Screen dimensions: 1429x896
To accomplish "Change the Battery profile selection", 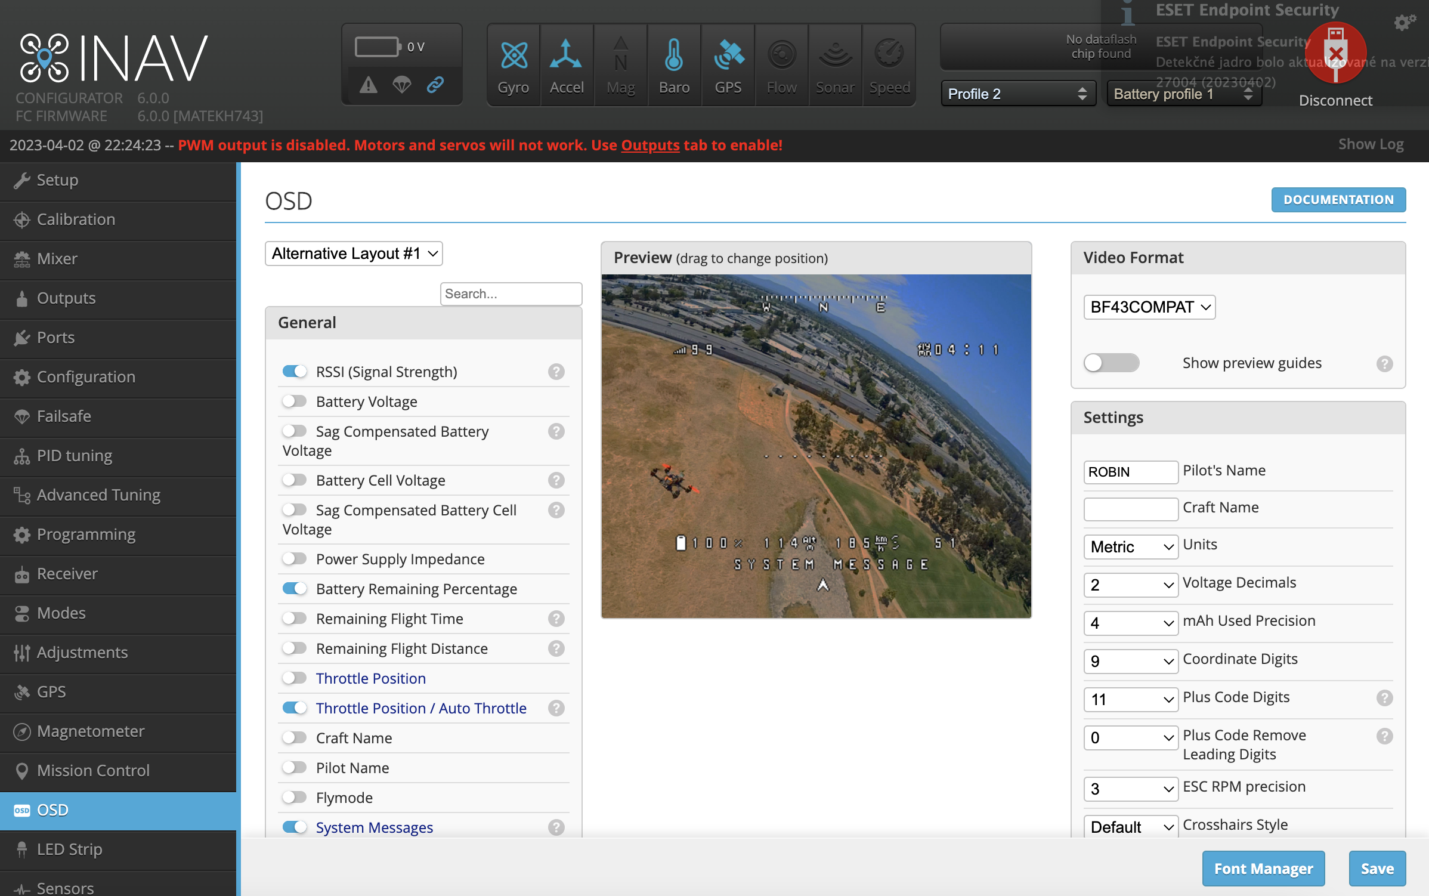I will 1183,94.
